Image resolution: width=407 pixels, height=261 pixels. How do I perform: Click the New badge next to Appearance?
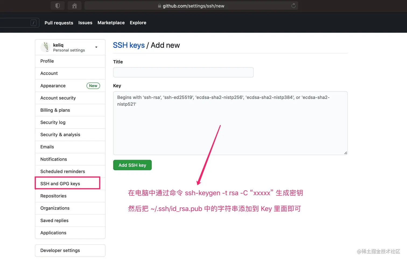click(93, 85)
